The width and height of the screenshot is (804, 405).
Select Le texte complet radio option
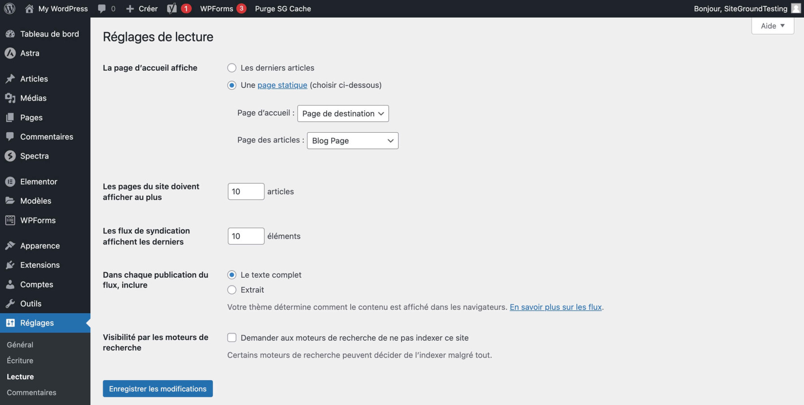(232, 275)
